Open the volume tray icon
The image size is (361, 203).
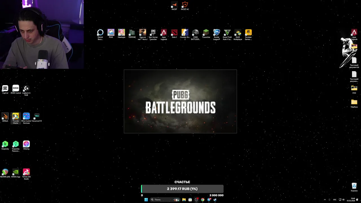click(344, 200)
